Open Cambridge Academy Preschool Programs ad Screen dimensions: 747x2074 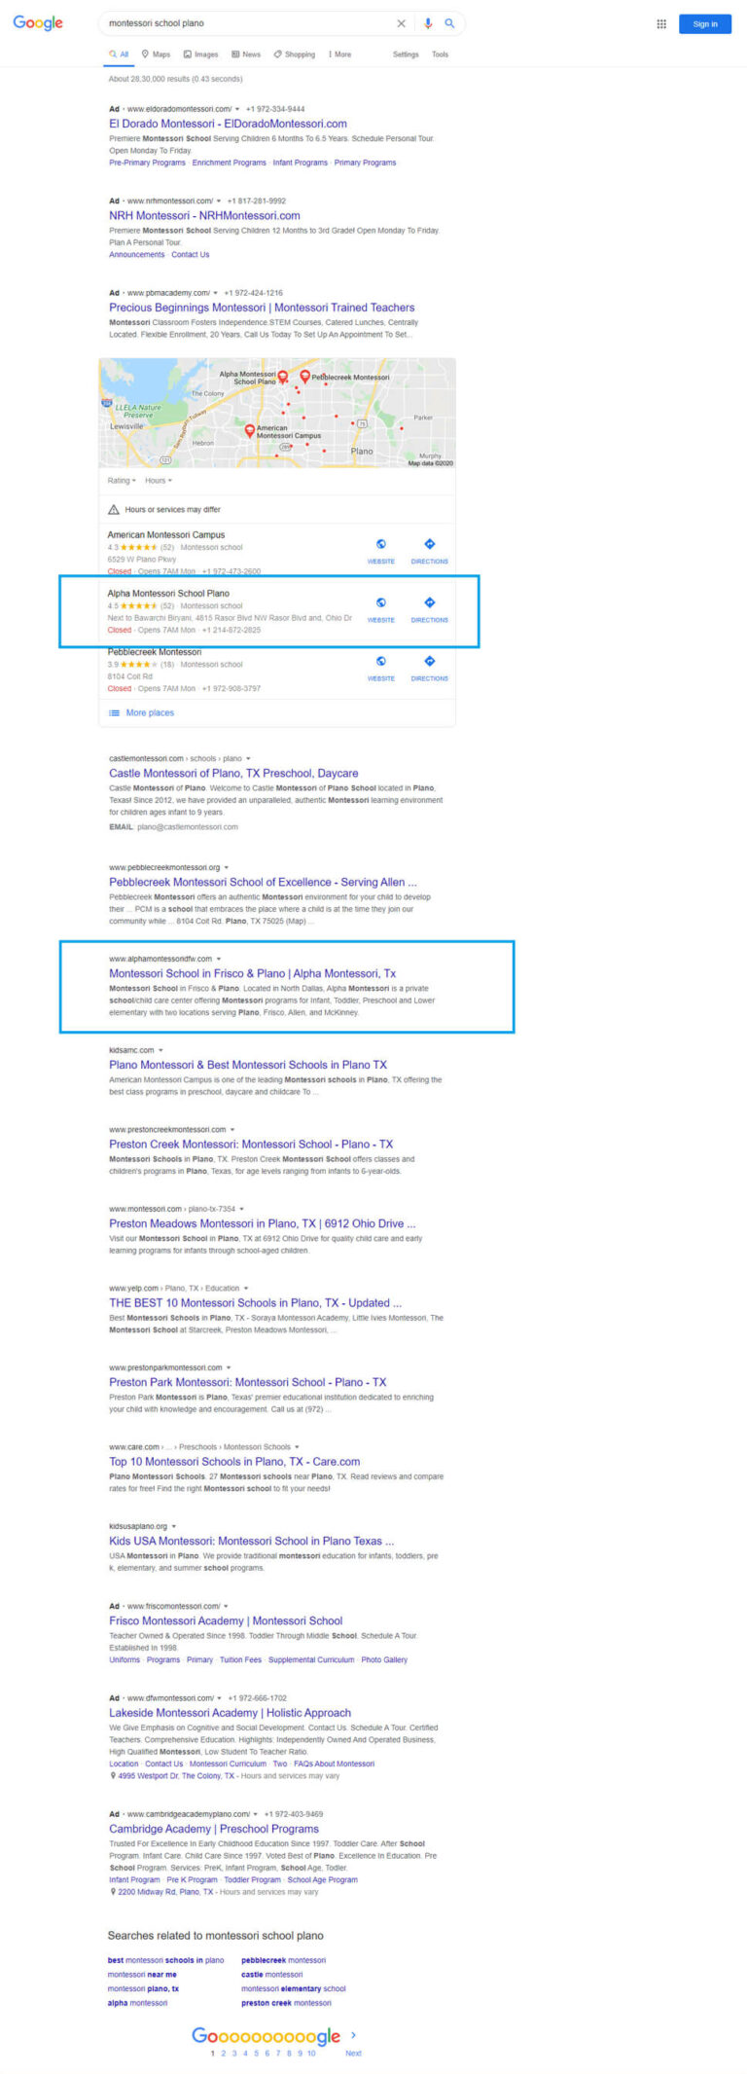tap(214, 1829)
